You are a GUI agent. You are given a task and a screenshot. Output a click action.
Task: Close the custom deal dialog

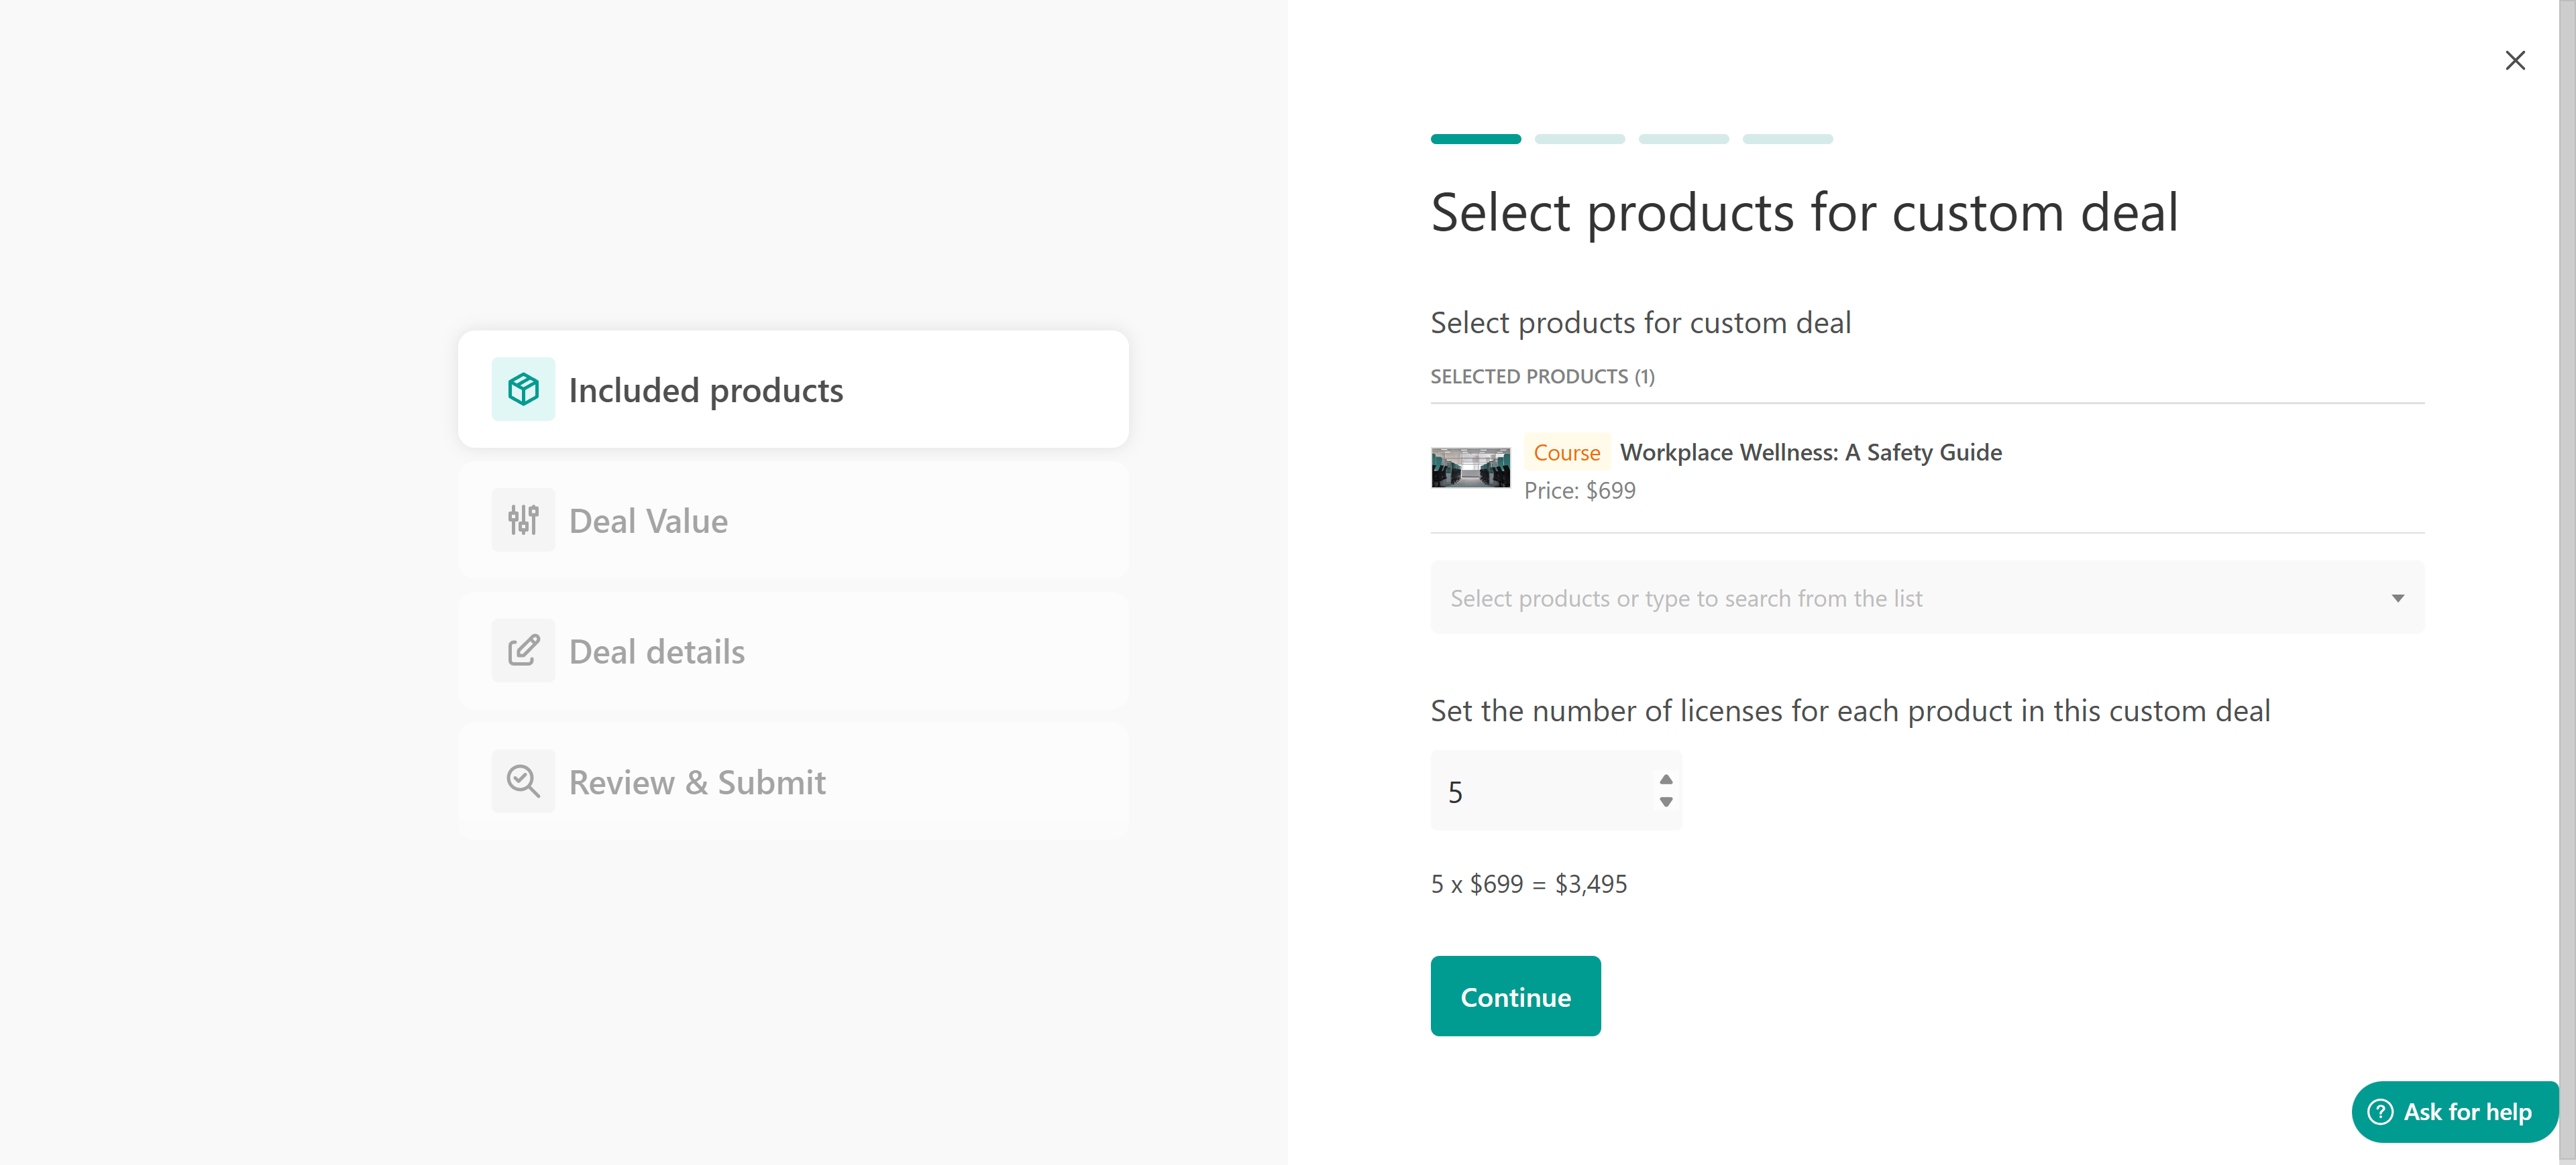click(2515, 60)
